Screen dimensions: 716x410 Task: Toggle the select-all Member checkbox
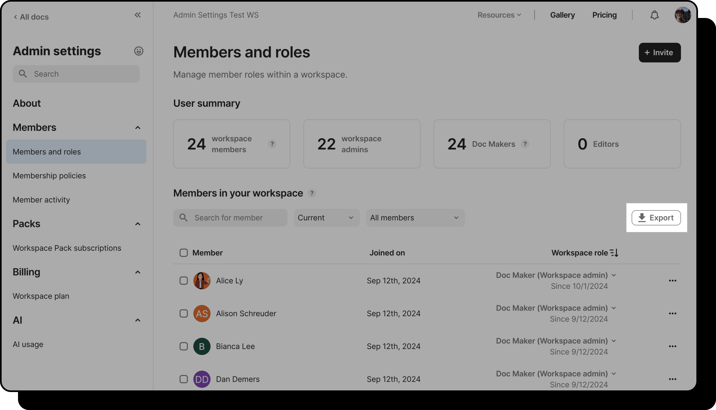click(183, 253)
